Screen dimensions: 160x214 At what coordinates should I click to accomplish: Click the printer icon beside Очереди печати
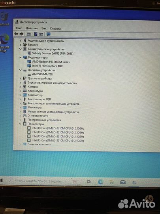pos(24,116)
